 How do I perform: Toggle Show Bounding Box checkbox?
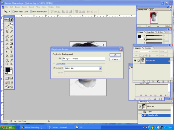[x=31, y=11]
